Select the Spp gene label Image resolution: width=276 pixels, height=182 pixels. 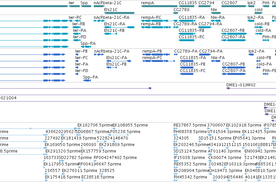coord(84,3)
